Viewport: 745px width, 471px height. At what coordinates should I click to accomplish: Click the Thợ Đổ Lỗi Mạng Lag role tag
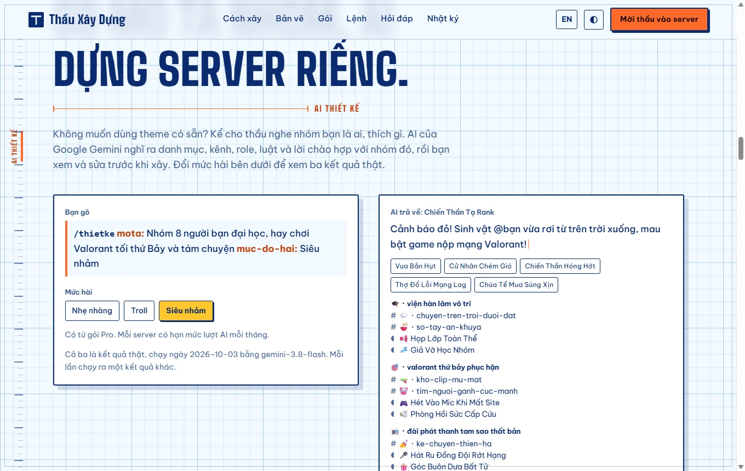pyautogui.click(x=431, y=285)
